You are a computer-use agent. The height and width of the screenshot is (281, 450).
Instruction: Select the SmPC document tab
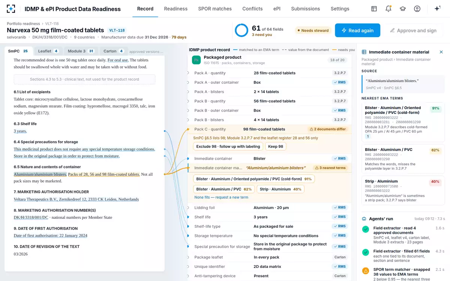coord(18,51)
